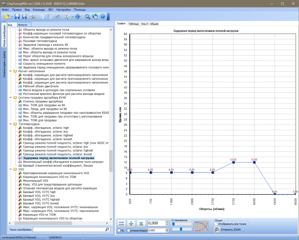Screen dimensions: 299x240
Task: Toggle the % checkbox
Action: (119, 231)
